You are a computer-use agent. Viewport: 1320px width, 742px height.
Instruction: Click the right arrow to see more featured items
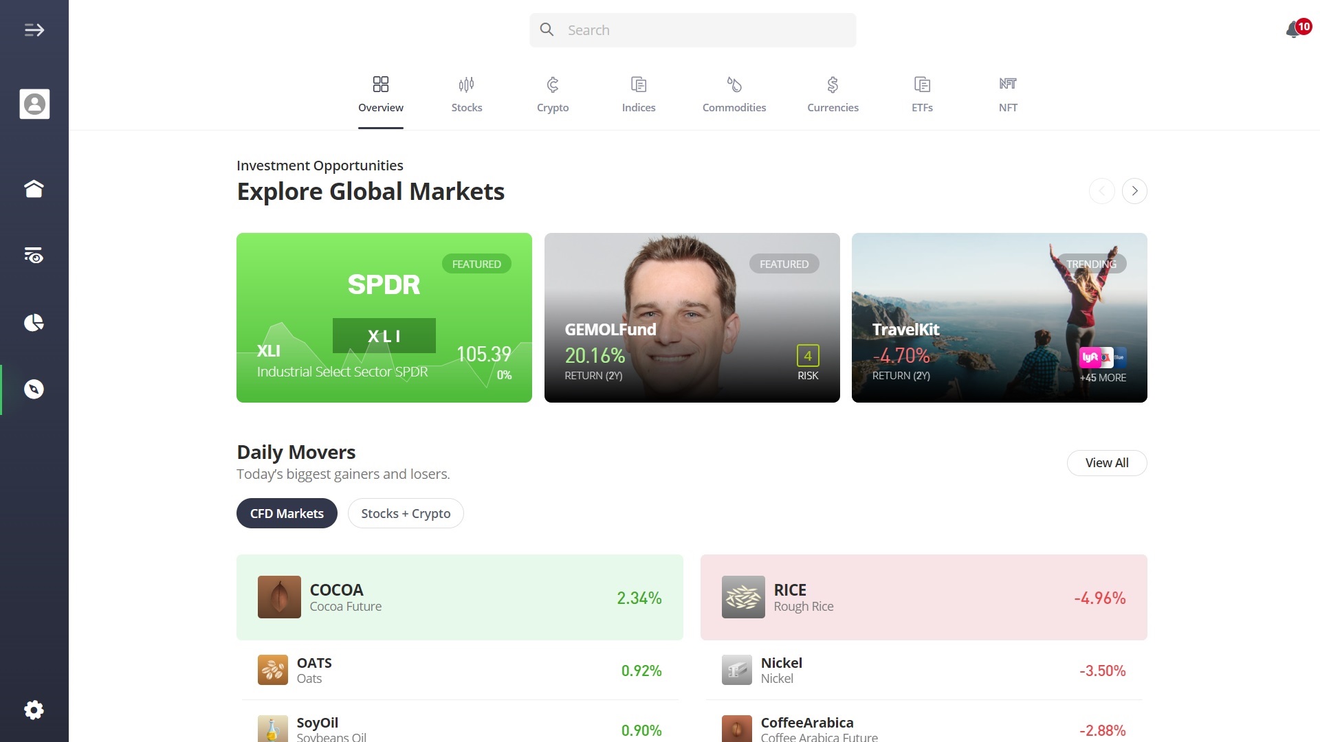pos(1134,190)
